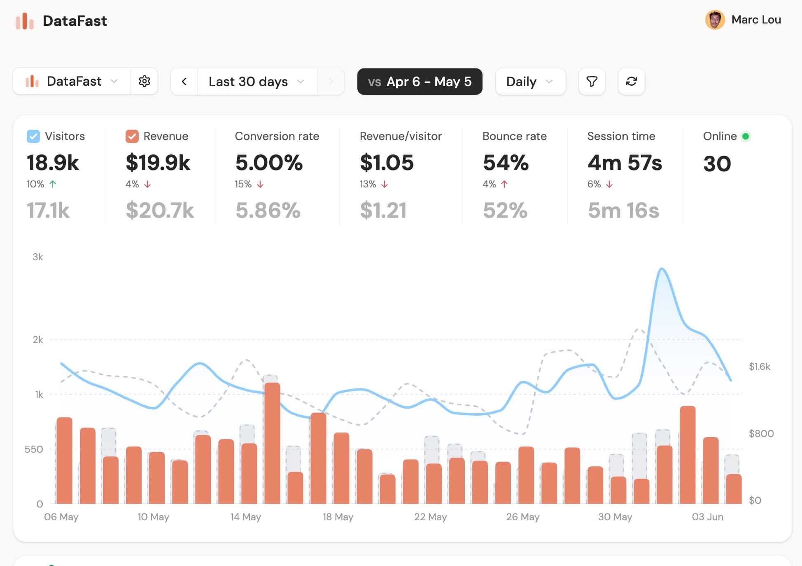Image resolution: width=802 pixels, height=566 pixels.
Task: Click the previous-period 5m 16s session time
Action: pyautogui.click(x=623, y=210)
